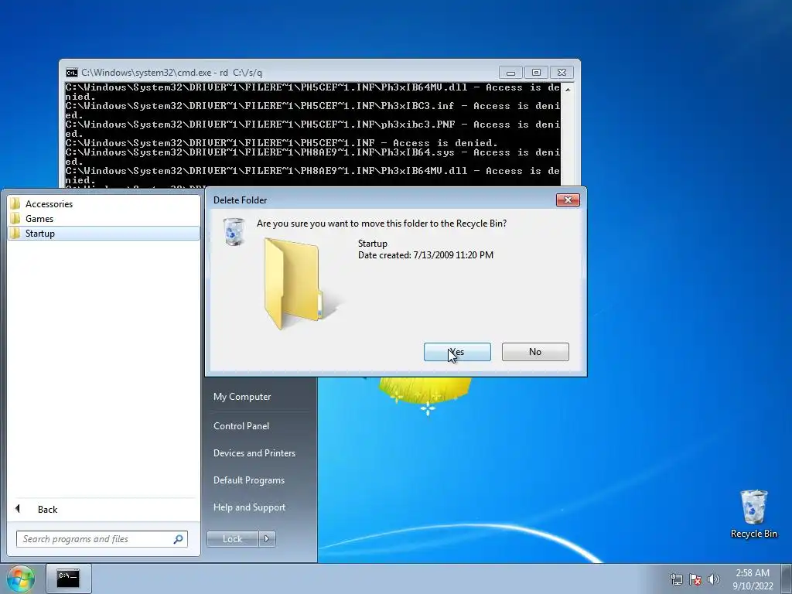Image resolution: width=792 pixels, height=594 pixels.
Task: Minimize the cmd.exe window
Action: tap(510, 73)
